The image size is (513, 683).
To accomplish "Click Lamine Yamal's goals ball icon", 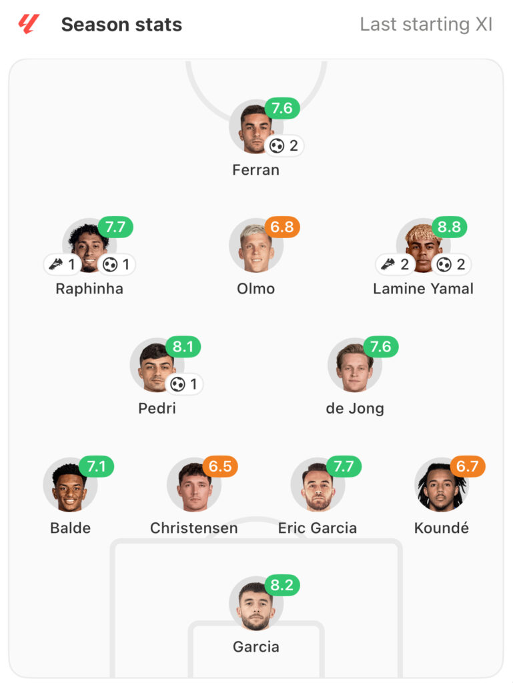I will tap(444, 264).
